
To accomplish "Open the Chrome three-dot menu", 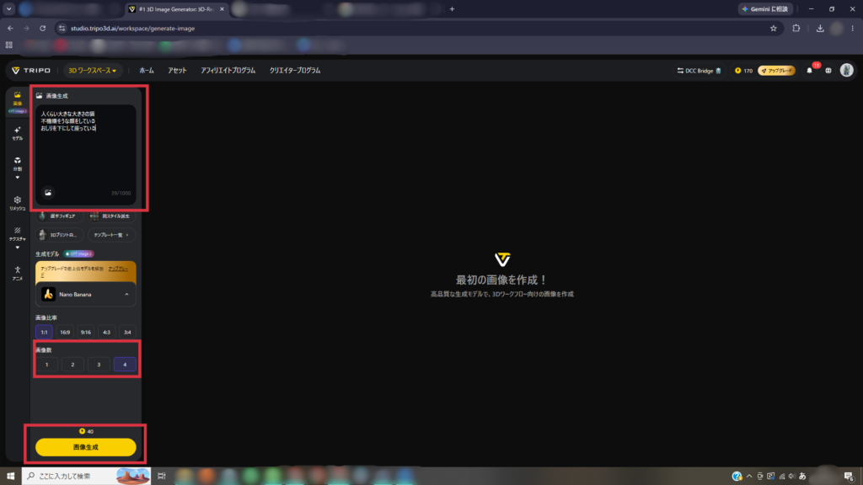I will coord(853,28).
